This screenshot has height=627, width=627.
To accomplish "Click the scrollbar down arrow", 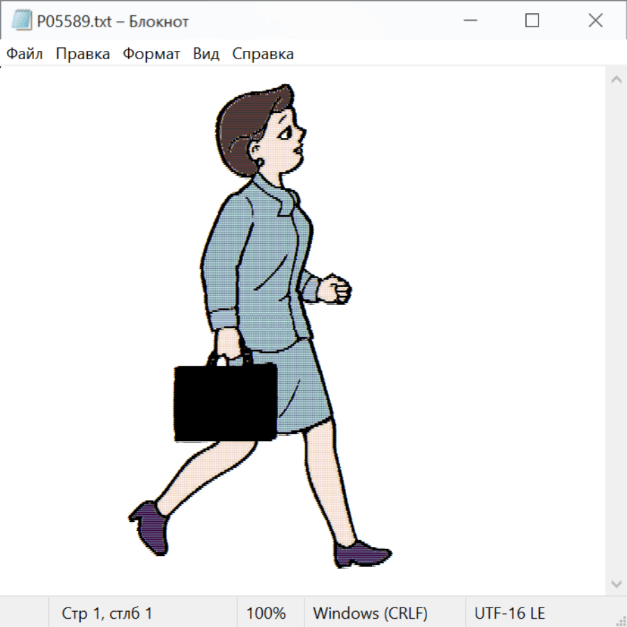I will click(x=616, y=583).
